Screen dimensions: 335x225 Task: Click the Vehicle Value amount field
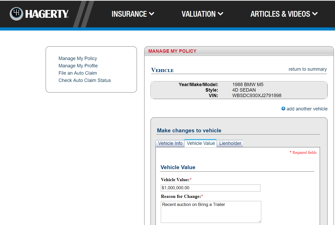pyautogui.click(x=211, y=188)
